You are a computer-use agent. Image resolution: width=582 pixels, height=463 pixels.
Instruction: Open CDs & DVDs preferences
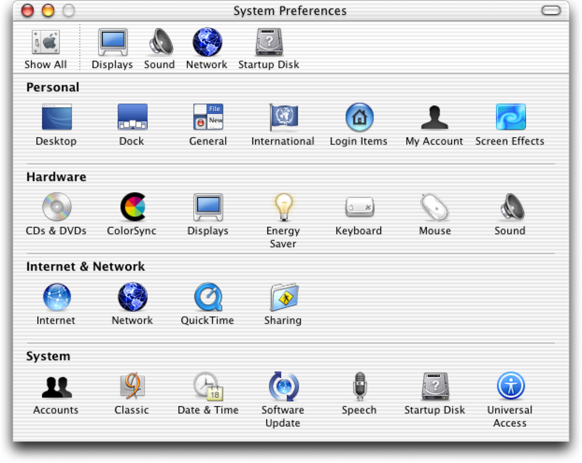point(56,206)
